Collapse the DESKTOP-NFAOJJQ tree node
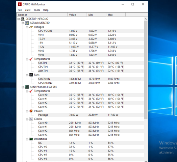177x162 pixels. click(19, 19)
